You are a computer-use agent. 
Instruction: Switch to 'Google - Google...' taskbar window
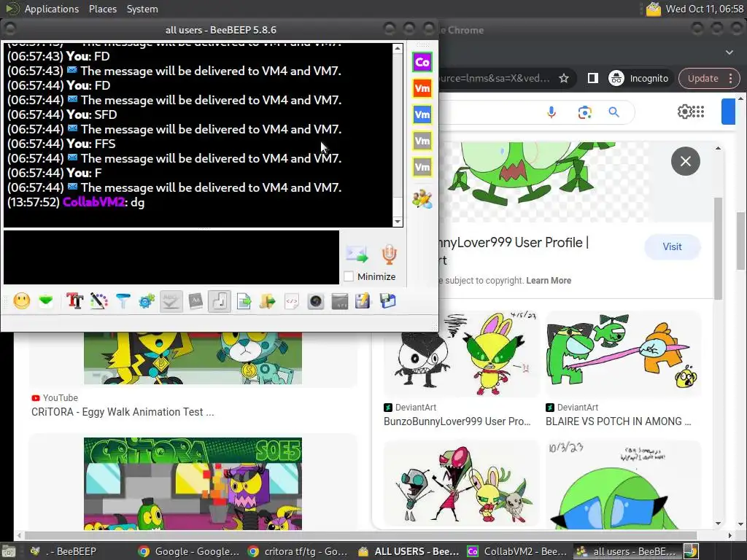pos(189,551)
